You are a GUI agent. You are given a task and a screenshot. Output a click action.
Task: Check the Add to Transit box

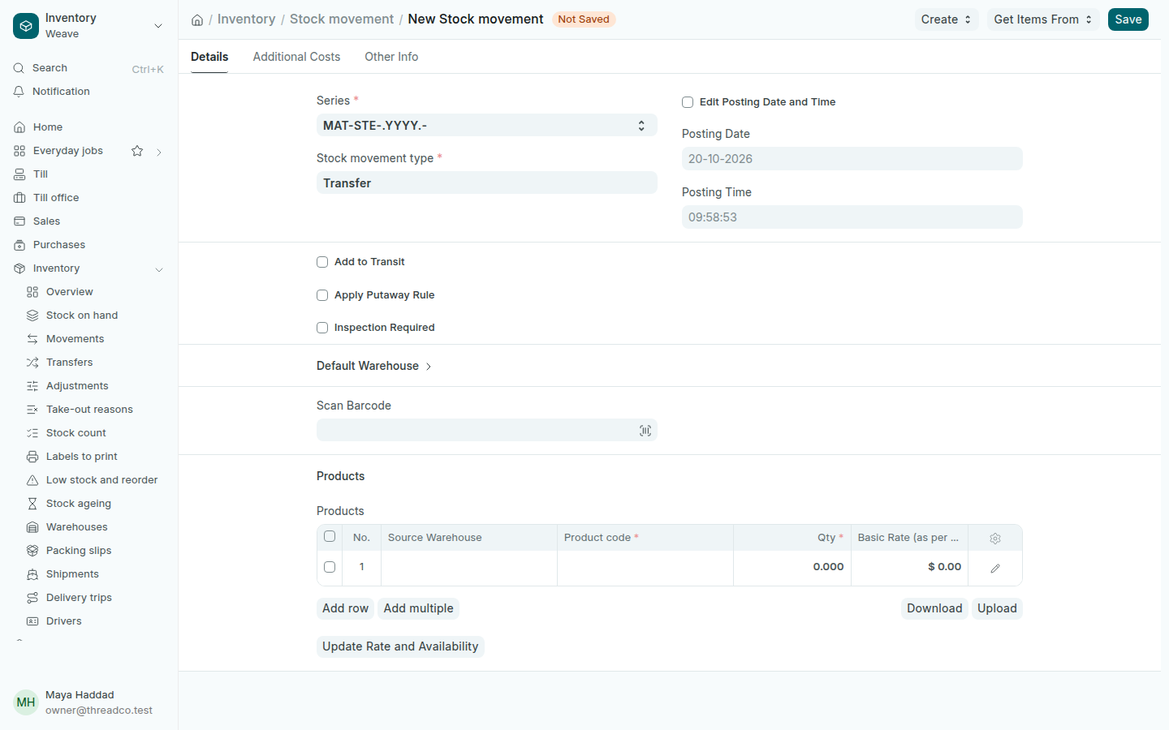(322, 262)
